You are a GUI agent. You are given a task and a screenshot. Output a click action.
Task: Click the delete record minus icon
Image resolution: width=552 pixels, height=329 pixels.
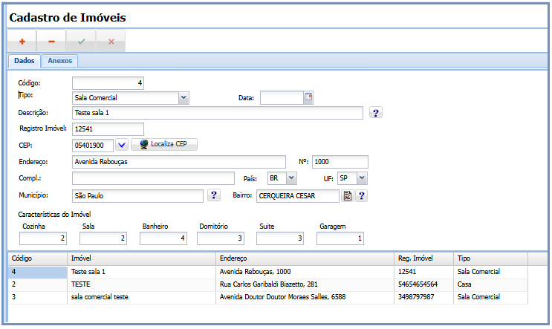[x=51, y=42]
